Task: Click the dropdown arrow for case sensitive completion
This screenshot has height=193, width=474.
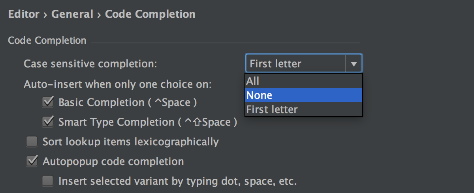Action: [354, 63]
